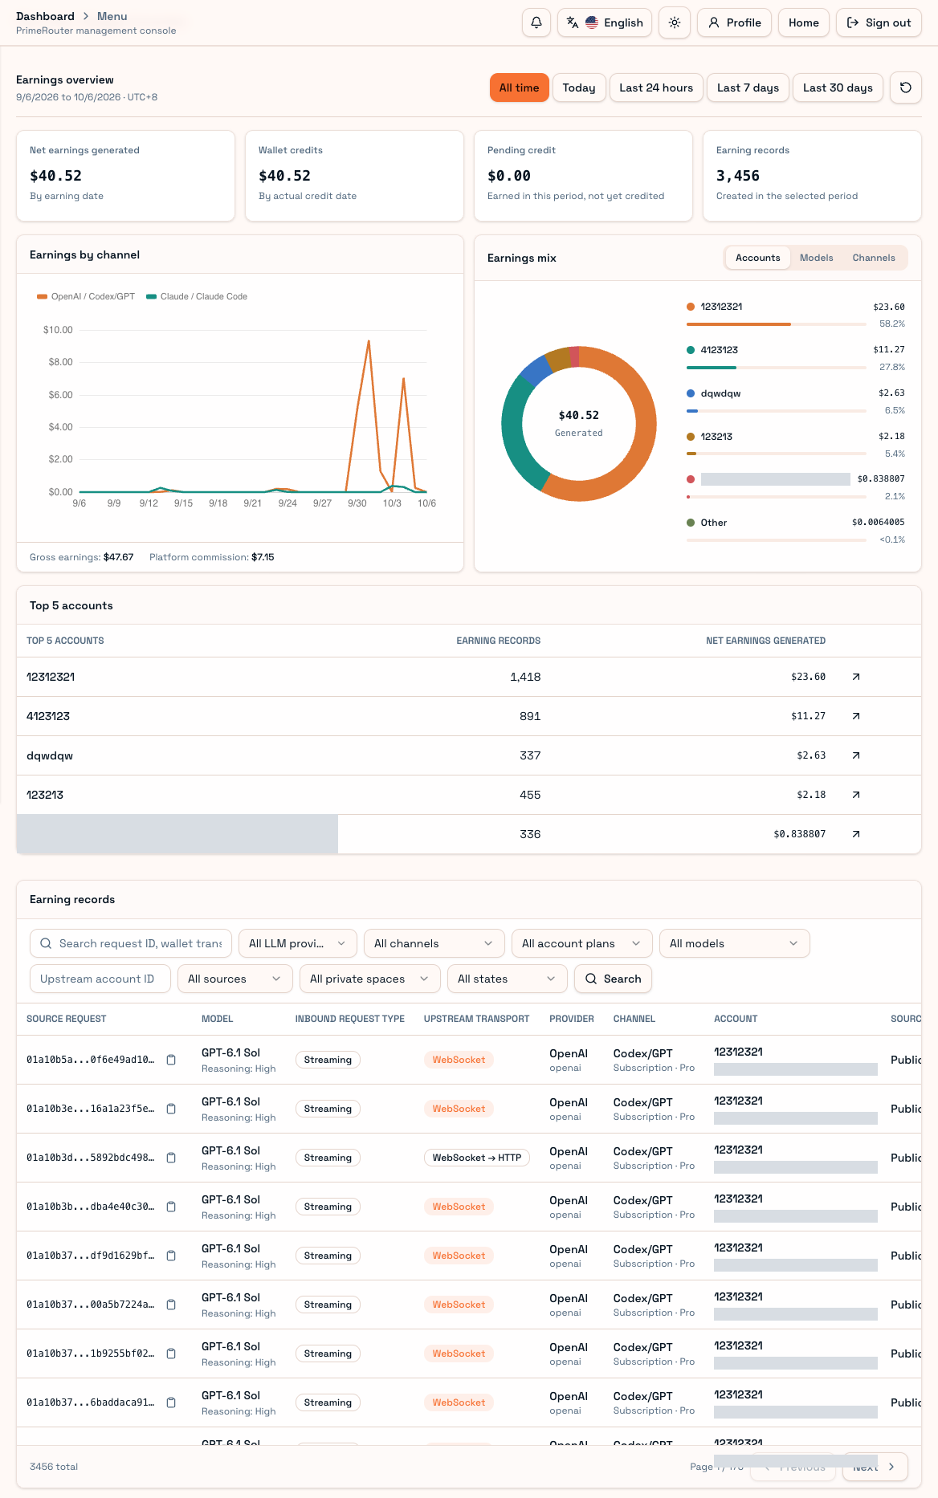Run the earning records Search button
938x1498 pixels.
(x=613, y=979)
